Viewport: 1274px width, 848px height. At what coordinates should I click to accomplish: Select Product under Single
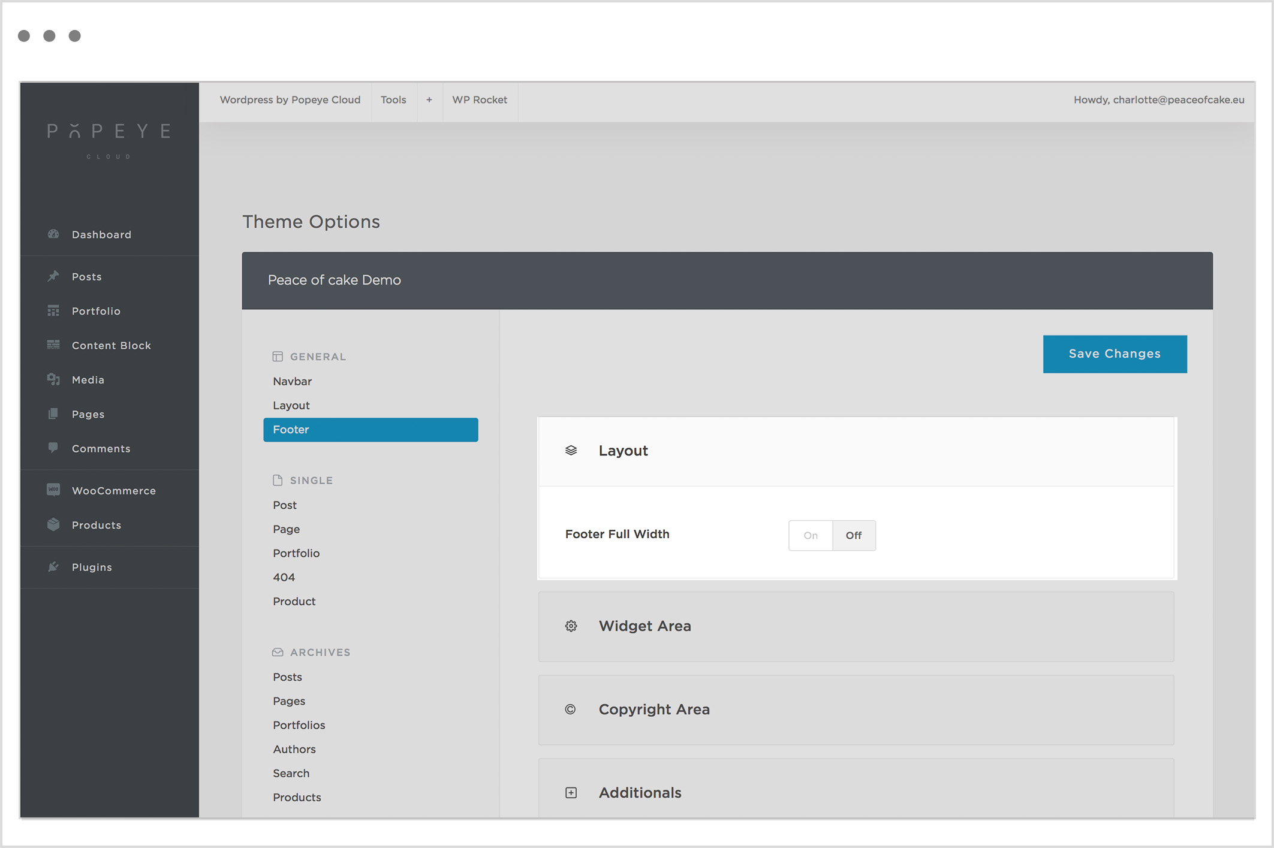(x=294, y=601)
